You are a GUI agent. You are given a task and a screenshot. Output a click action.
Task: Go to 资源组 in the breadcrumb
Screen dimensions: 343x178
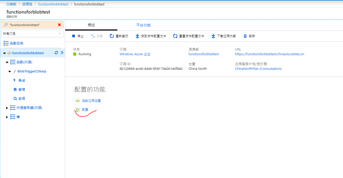(27, 4)
